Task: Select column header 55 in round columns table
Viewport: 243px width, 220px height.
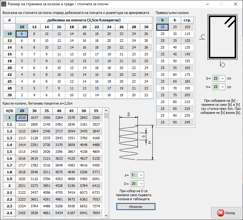Action: 96,110
